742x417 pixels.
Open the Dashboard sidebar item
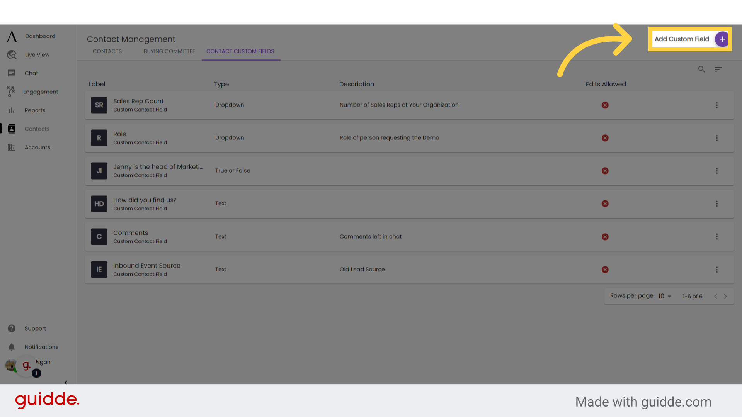pos(40,36)
